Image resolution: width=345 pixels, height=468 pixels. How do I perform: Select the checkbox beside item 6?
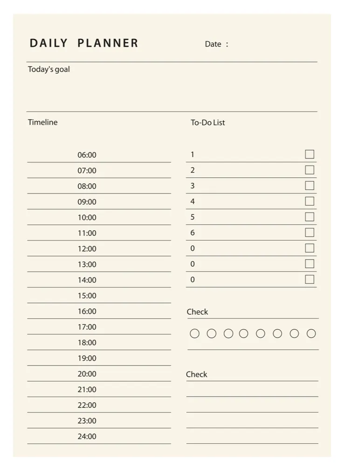tap(310, 233)
